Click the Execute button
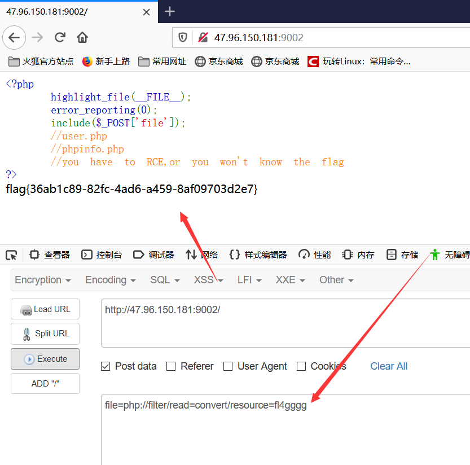Screen dimensions: 470x465 45,359
